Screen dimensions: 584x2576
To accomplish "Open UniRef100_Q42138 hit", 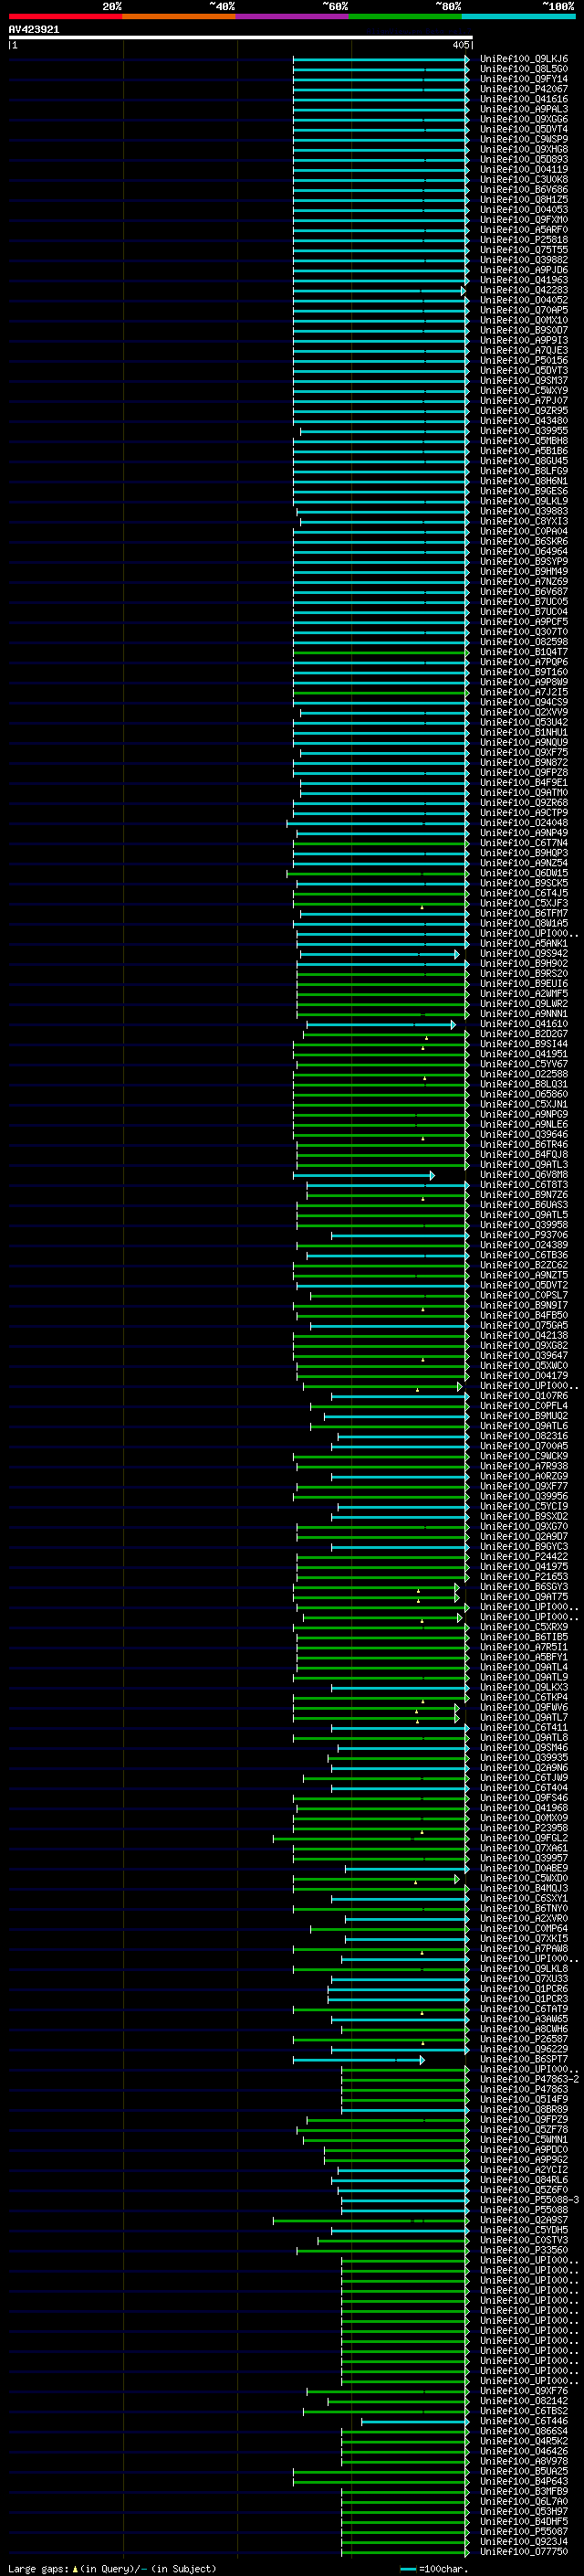I will (x=524, y=1336).
